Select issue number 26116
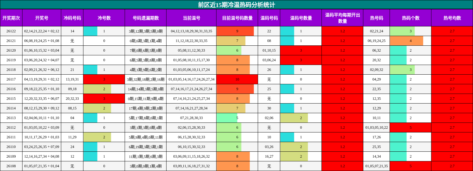The height and width of the screenshot is (171, 473). tap(11, 89)
